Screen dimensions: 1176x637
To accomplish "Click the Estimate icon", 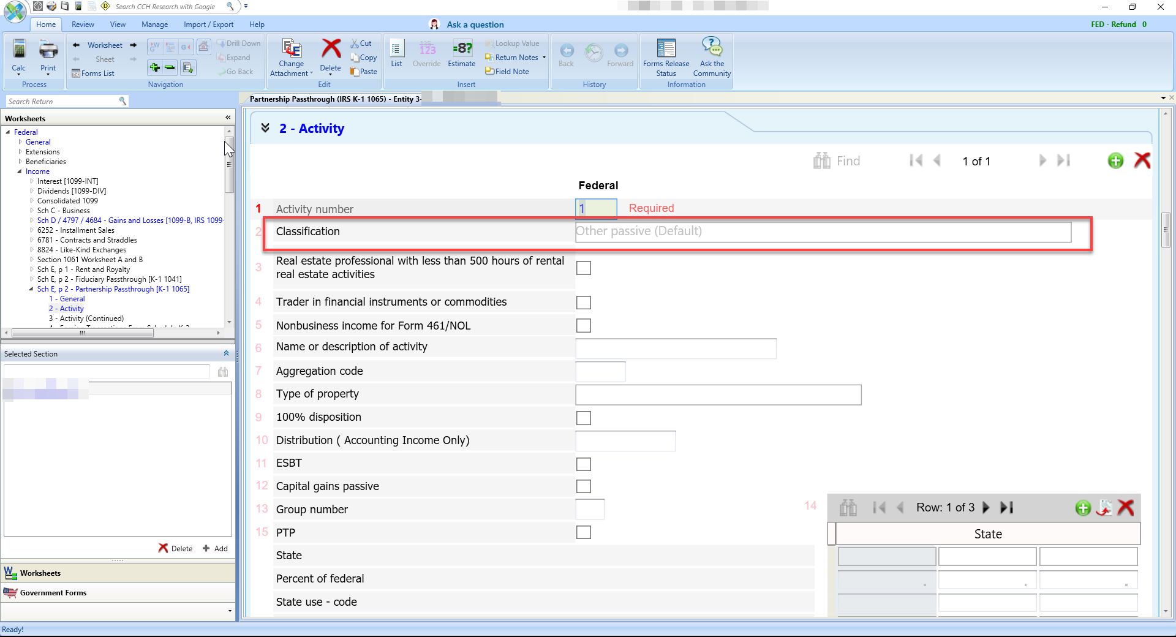I will [x=462, y=49].
